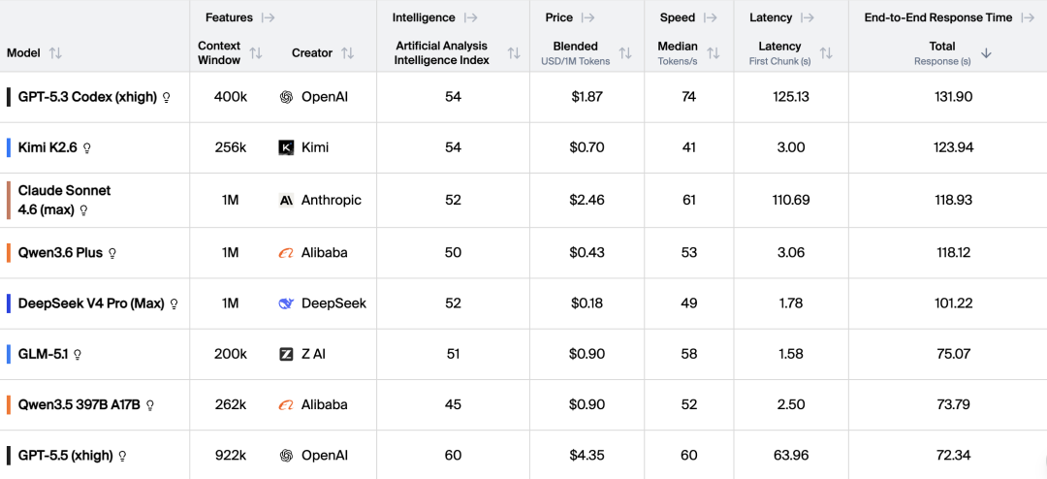Sort by Median tokens/s arrows
The height and width of the screenshot is (479, 1047).
click(x=714, y=52)
